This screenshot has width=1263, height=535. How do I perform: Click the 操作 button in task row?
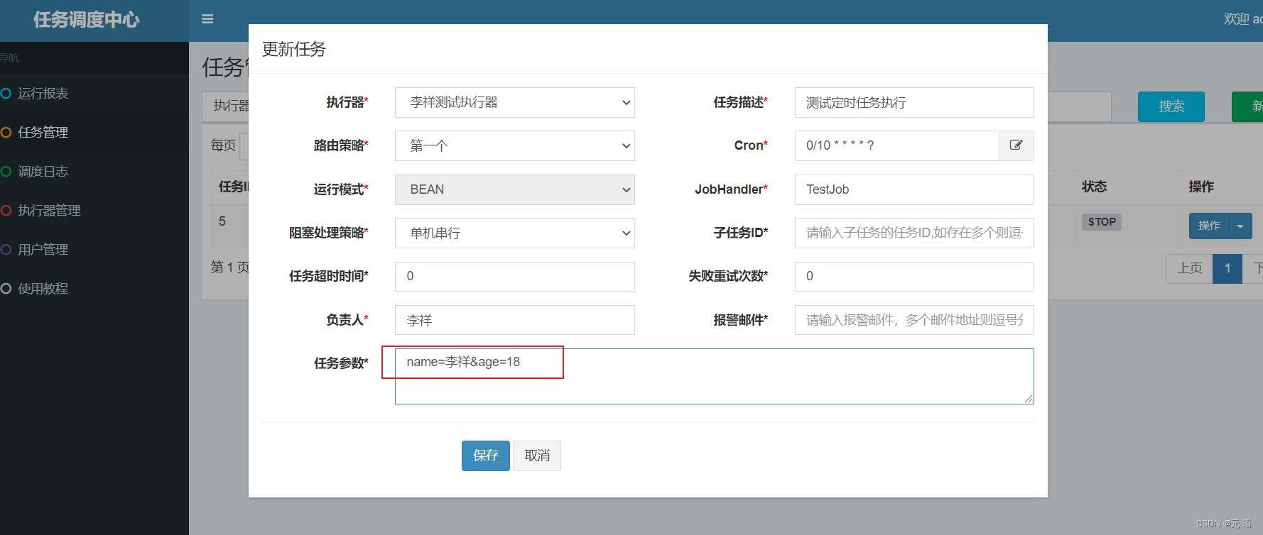pyautogui.click(x=1209, y=226)
